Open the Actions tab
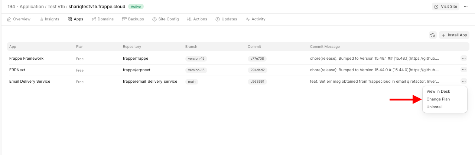The width and height of the screenshot is (475, 155). coord(197,19)
